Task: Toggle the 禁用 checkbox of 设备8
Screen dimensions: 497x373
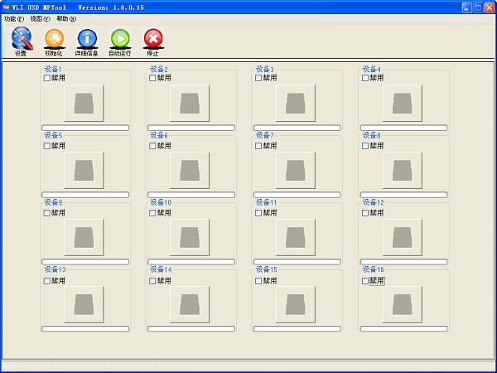Action: (x=365, y=146)
